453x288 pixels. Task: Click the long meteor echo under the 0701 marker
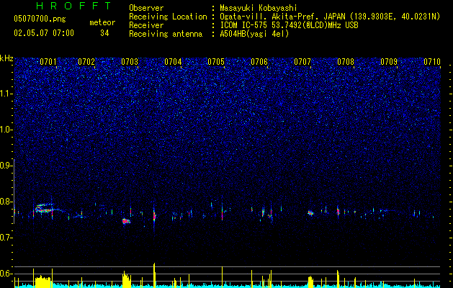tap(44, 209)
